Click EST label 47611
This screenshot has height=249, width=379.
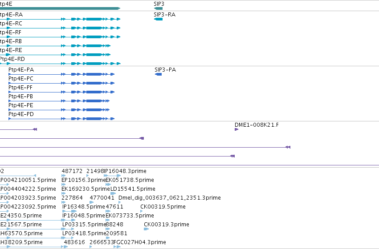point(114,207)
